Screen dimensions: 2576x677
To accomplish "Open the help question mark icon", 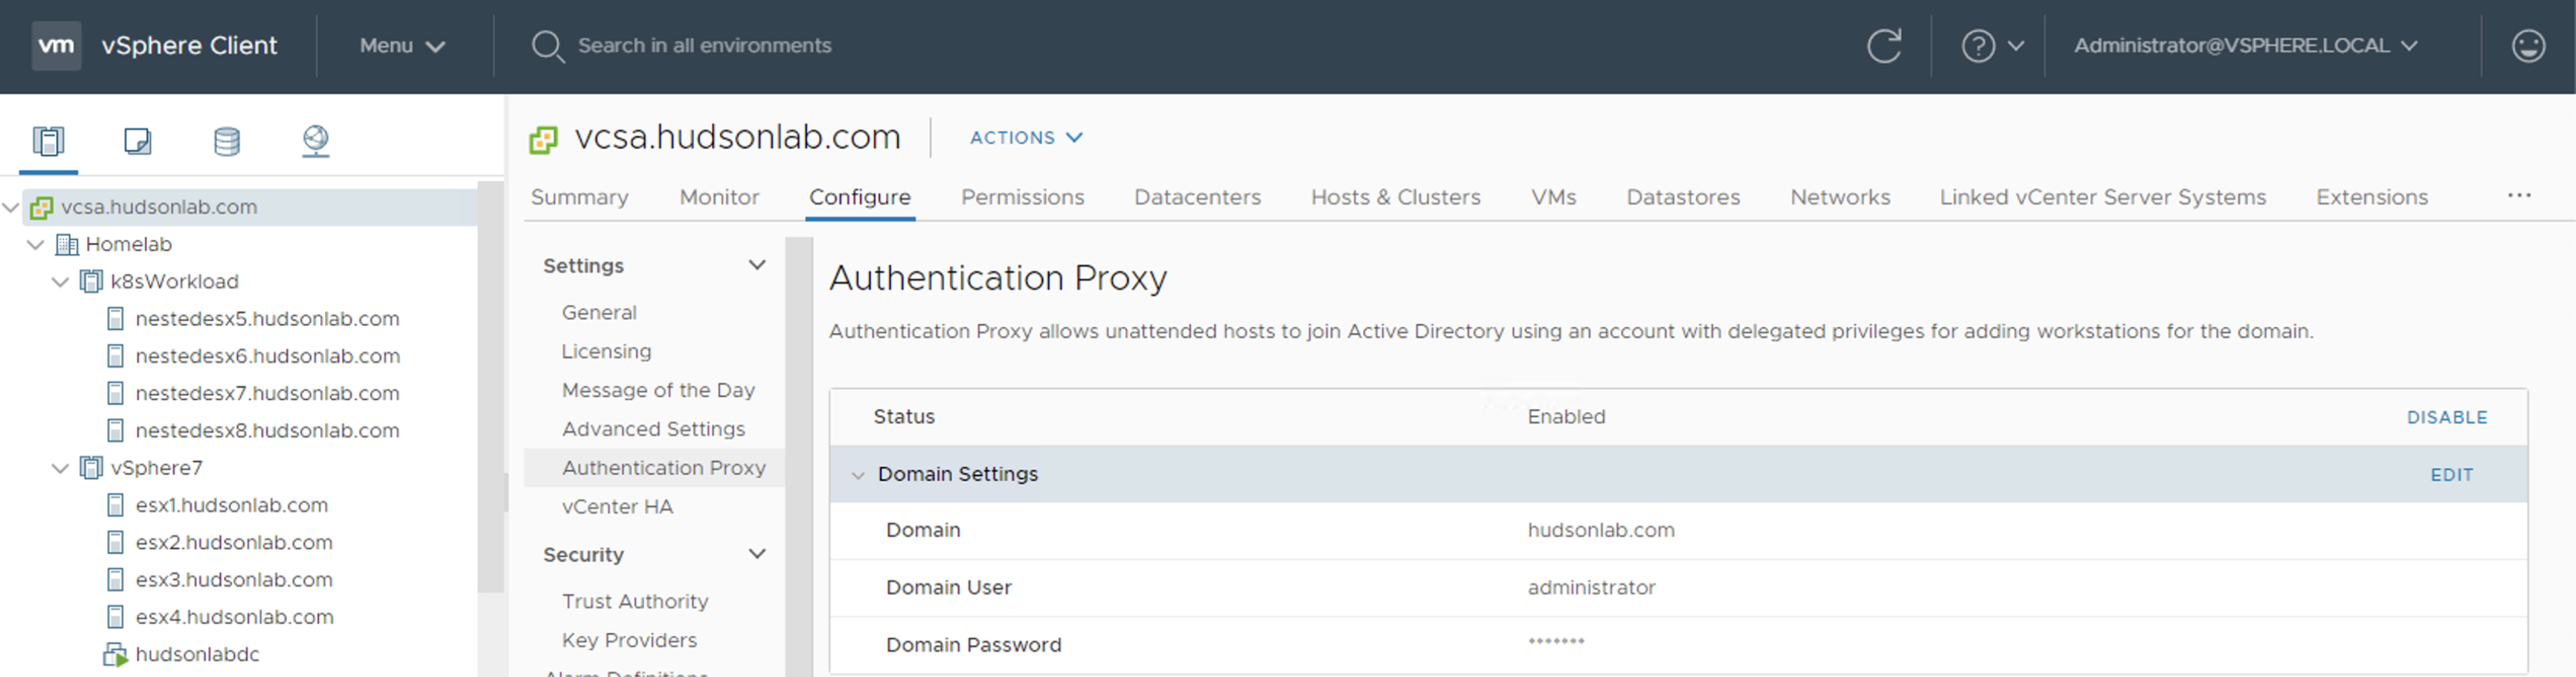I will (x=1978, y=46).
